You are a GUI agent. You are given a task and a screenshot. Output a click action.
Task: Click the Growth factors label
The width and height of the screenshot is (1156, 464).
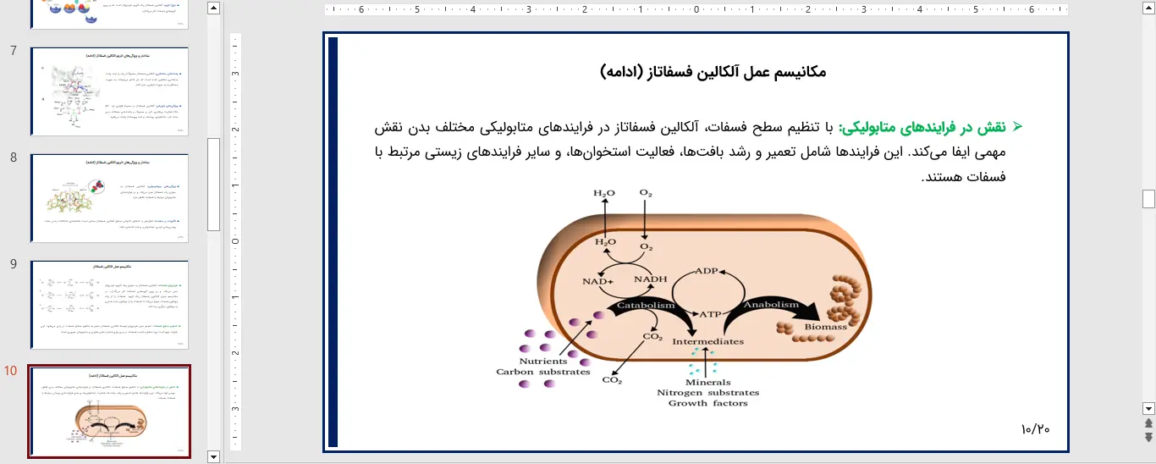708,403
